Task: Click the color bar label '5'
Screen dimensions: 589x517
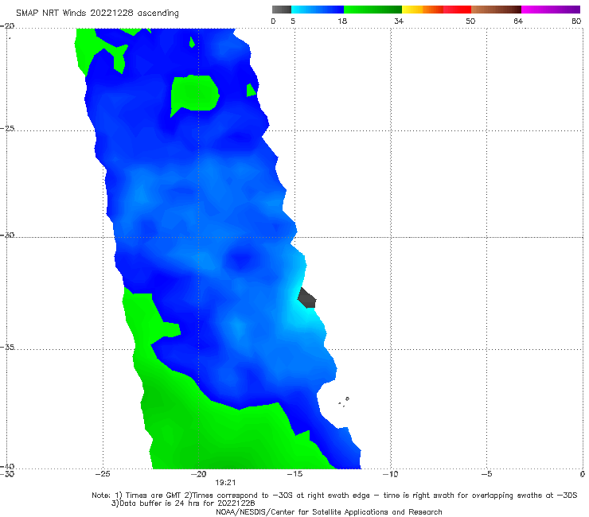Action: pyautogui.click(x=293, y=21)
